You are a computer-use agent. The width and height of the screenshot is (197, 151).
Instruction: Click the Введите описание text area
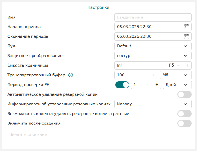point(98,137)
